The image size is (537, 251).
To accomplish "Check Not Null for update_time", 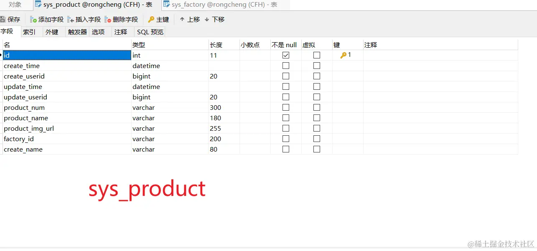I will tap(286, 86).
